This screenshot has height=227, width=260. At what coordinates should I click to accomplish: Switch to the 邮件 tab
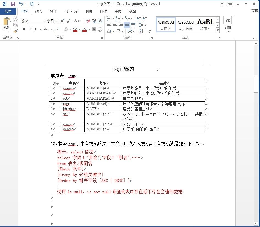click(104, 11)
